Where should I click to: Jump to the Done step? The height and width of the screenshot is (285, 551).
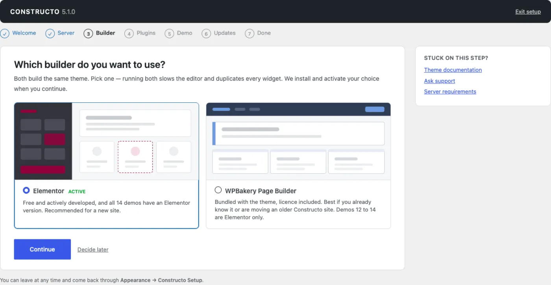[x=264, y=33]
